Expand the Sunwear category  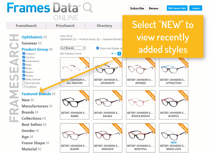(29, 43)
